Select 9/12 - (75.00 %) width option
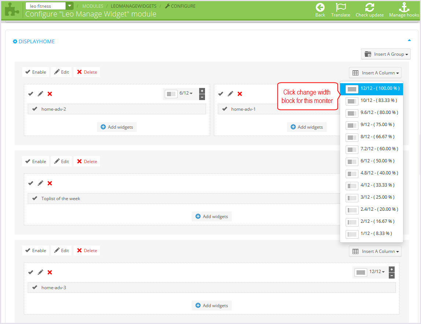 372,125
